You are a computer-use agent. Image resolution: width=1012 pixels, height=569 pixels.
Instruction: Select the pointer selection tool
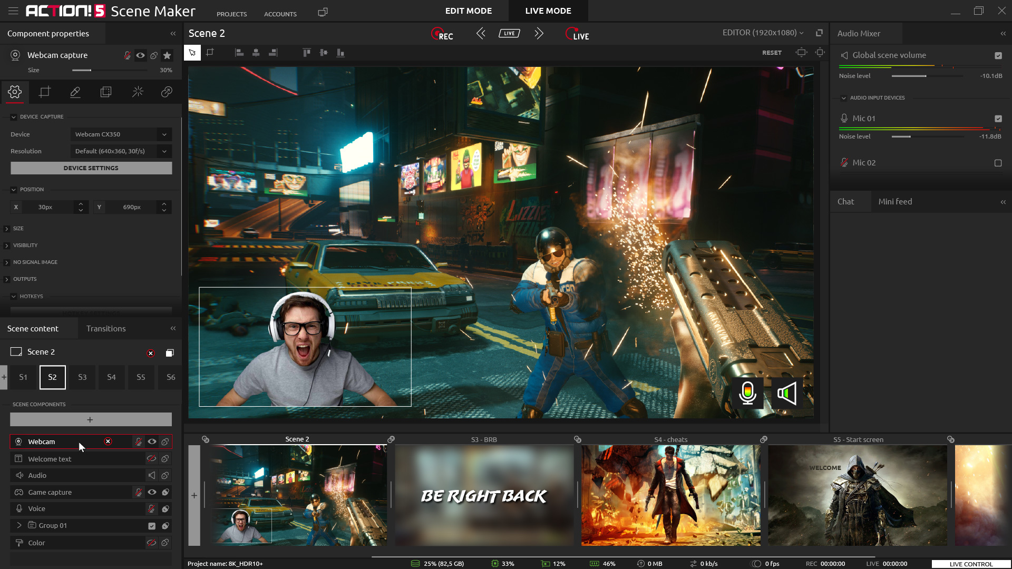[192, 53]
